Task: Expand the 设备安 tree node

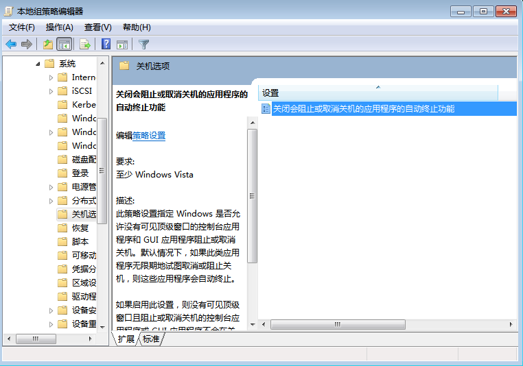Action: (x=51, y=310)
